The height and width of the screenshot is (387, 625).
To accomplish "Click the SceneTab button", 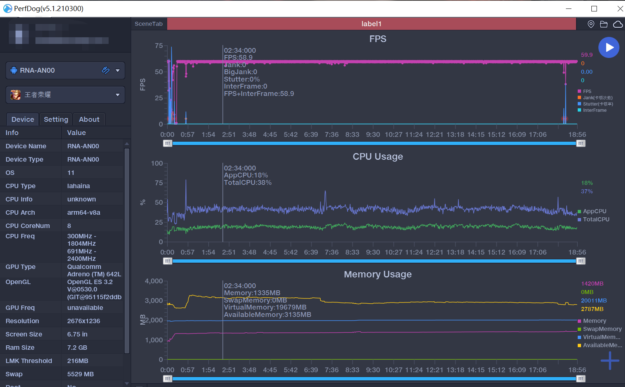I will [x=149, y=24].
